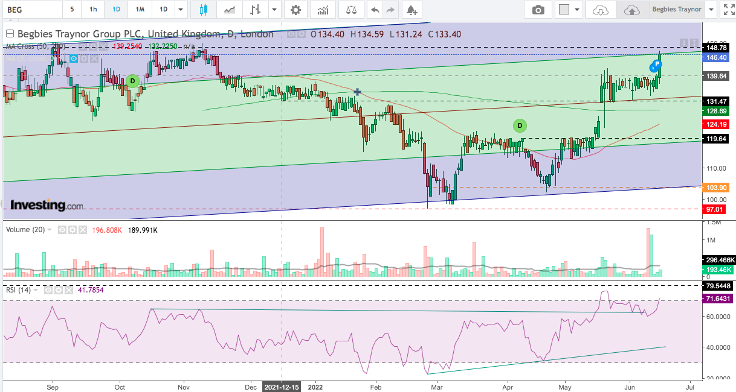The image size is (736, 392).
Task: Select candlestick chart type icon
Action: tap(202, 10)
